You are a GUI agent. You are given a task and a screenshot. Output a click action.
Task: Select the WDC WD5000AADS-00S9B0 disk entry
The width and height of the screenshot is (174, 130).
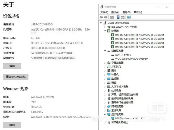pyautogui.click(x=131, y=59)
